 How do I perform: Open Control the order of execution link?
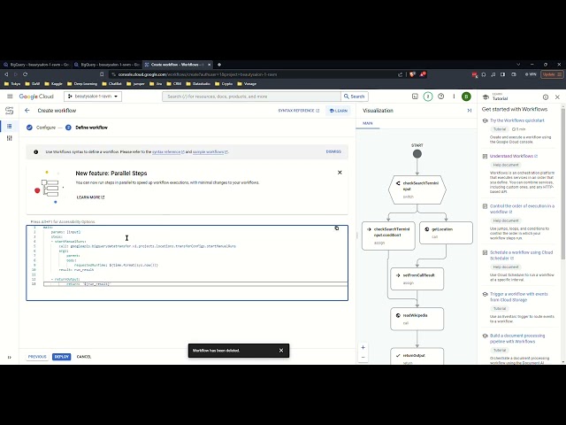522,209
